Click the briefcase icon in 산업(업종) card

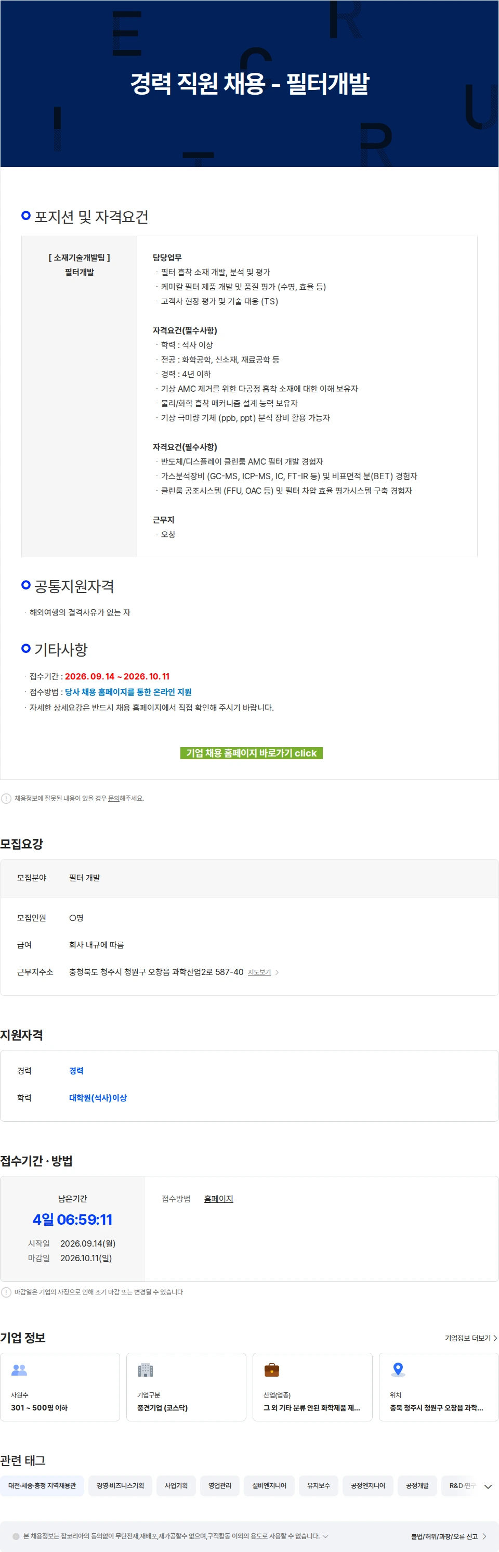click(x=271, y=1369)
